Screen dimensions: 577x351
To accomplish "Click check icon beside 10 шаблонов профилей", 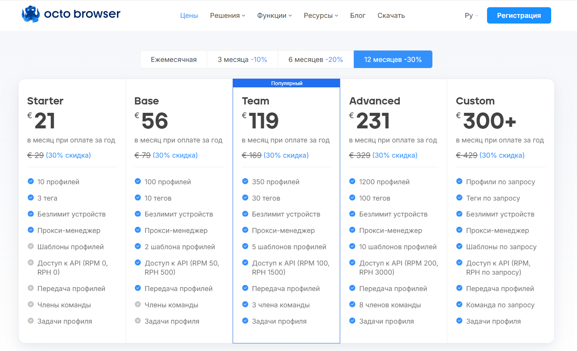I will pyautogui.click(x=352, y=246).
